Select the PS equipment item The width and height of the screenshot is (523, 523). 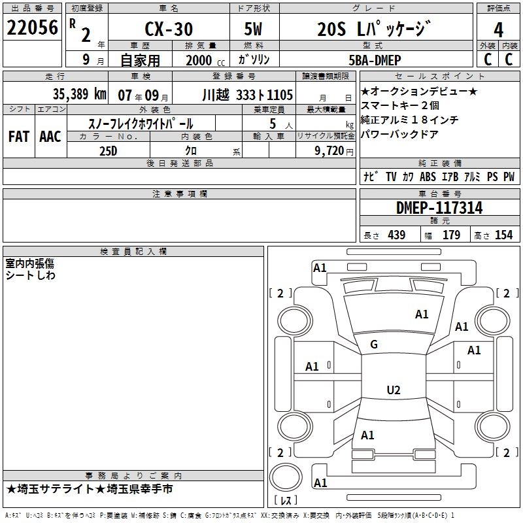(492, 177)
